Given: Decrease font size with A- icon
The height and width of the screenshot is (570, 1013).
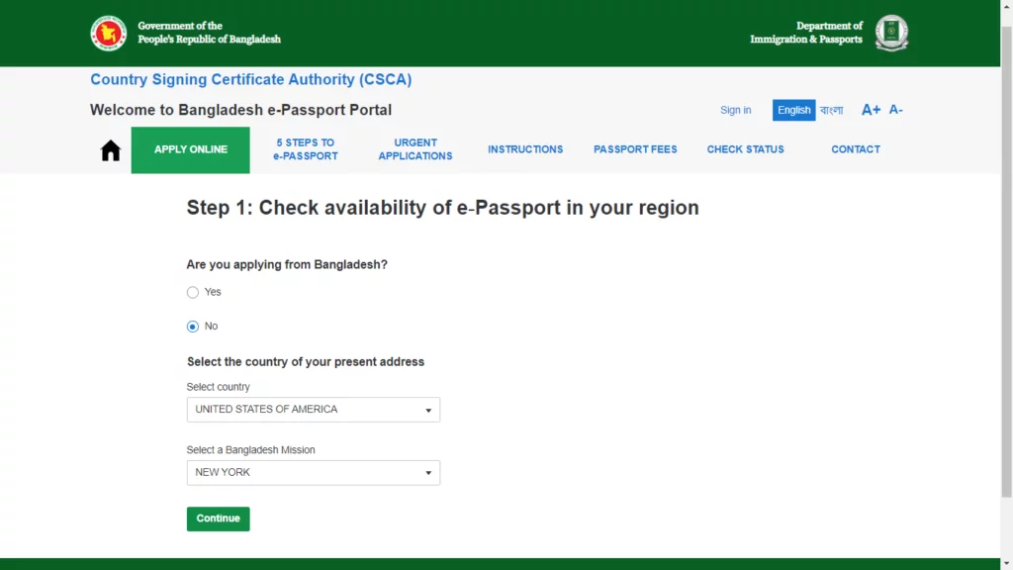Looking at the screenshot, I should (895, 110).
